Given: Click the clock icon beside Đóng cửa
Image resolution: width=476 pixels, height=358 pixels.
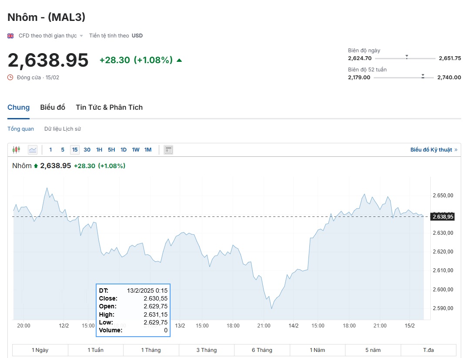Looking at the screenshot, I should pos(10,78).
